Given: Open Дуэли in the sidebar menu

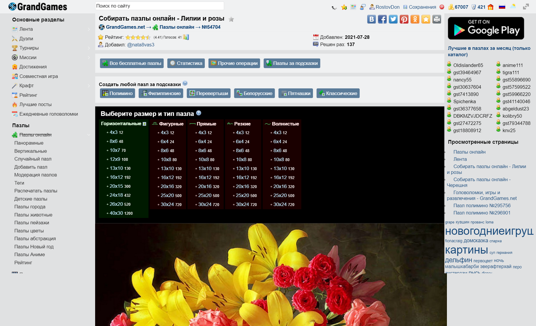Looking at the screenshot, I should click(26, 39).
